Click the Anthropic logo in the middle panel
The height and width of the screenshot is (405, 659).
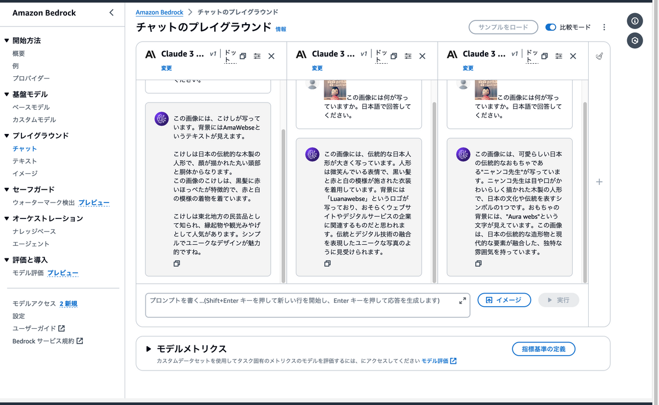click(301, 54)
